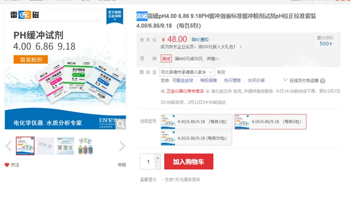Image resolution: width=351 pixels, height=203 pixels.
Task: Increase quantity with the plus button
Action: point(158,158)
